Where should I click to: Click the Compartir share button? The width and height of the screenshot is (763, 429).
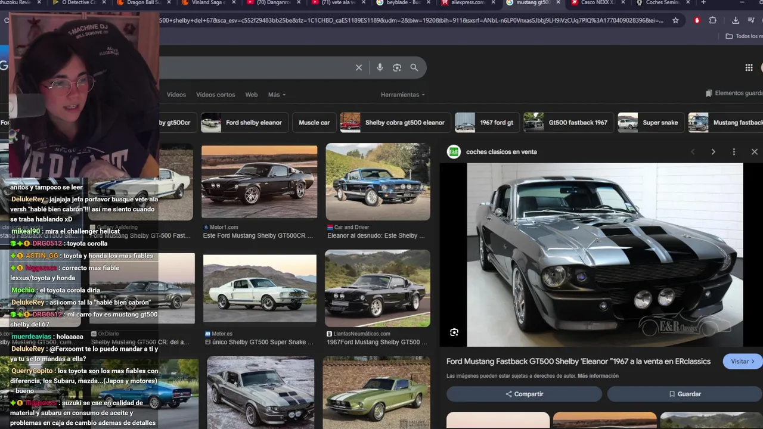[525, 394]
